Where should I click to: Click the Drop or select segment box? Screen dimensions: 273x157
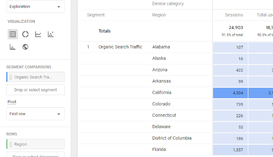36,90
